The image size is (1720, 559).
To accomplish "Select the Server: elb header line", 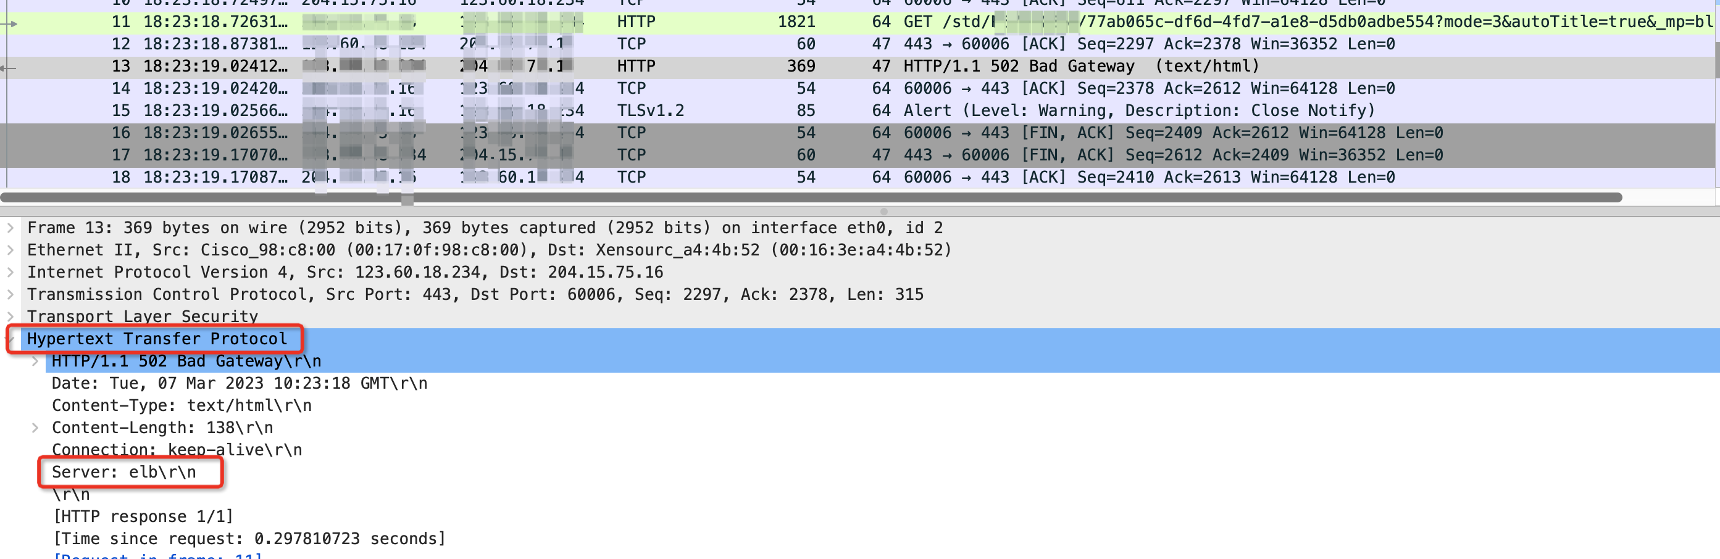I will pos(124,472).
